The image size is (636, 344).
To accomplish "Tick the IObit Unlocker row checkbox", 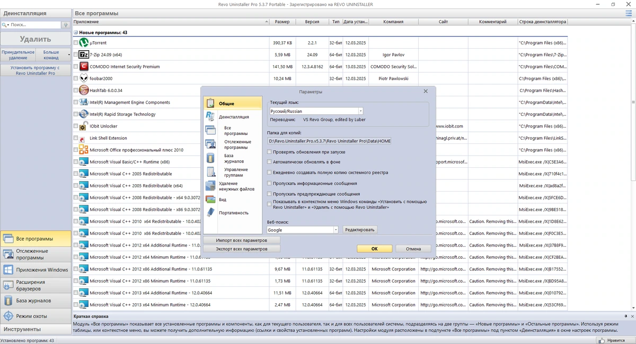I will (x=76, y=126).
